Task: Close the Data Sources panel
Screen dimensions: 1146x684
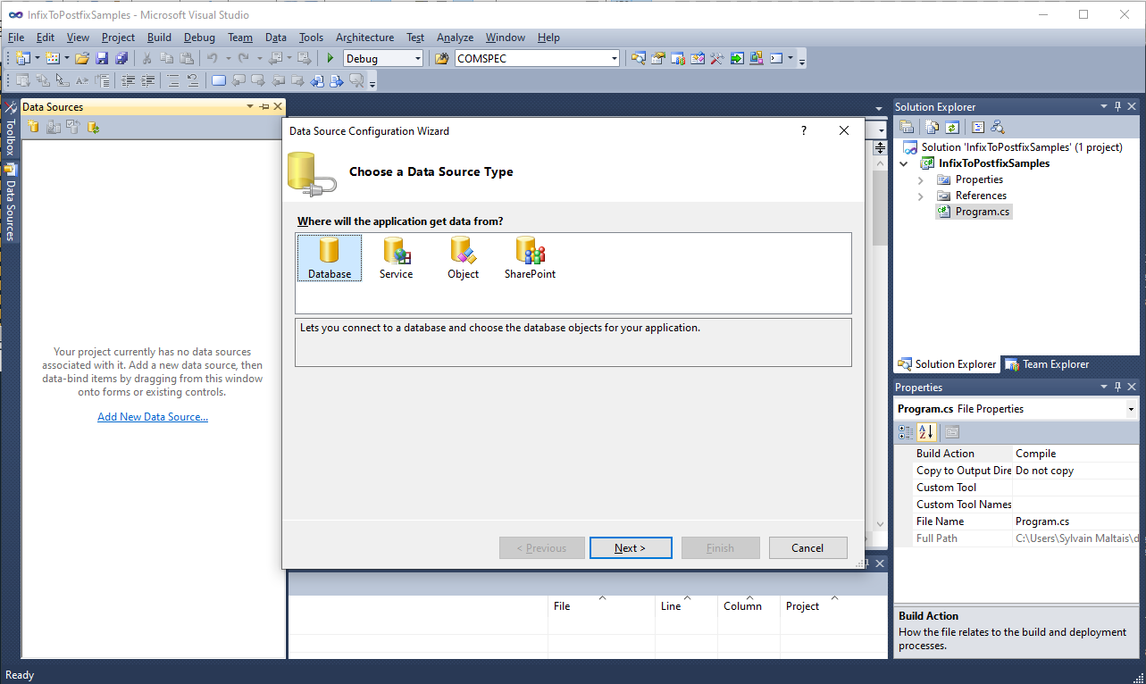Action: 278,107
